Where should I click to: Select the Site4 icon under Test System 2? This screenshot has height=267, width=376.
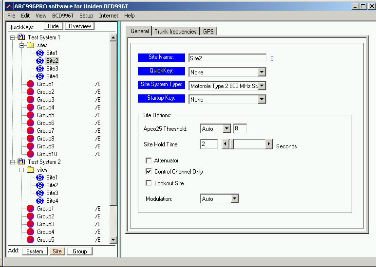click(40, 201)
